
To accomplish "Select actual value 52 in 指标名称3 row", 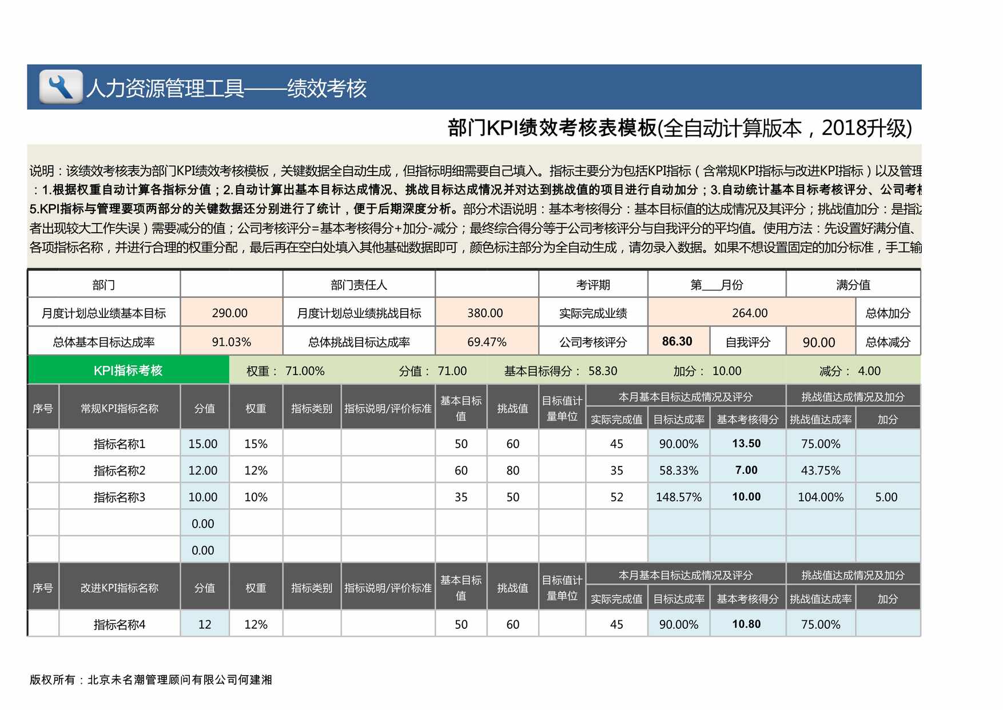I will click(616, 497).
